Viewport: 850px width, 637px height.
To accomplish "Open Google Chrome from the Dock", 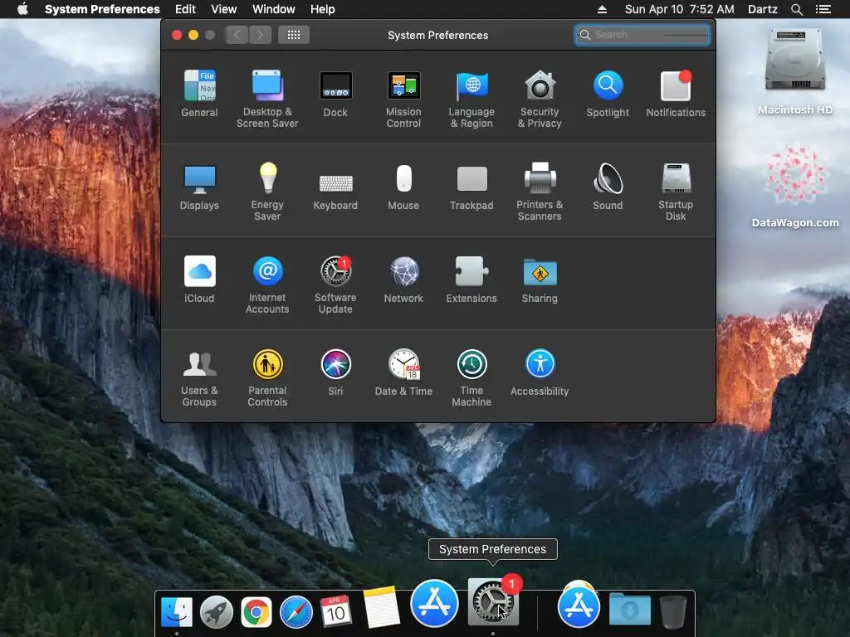I will tap(256, 612).
